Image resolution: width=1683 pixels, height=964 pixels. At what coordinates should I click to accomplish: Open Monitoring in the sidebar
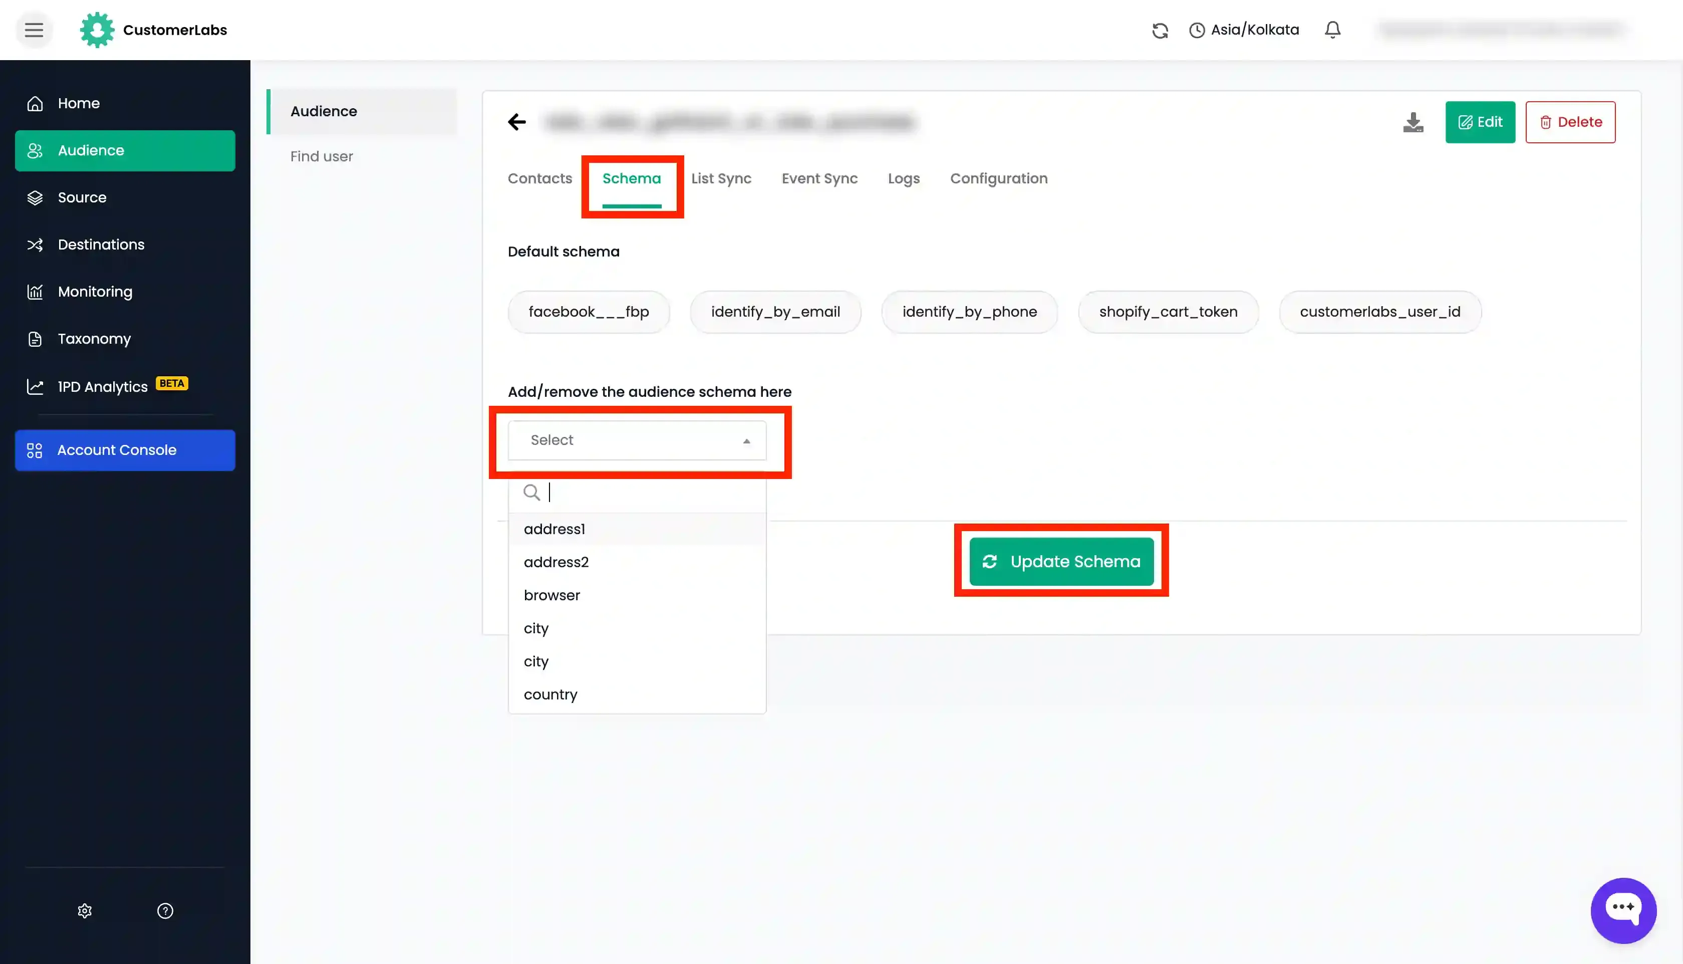(x=125, y=291)
